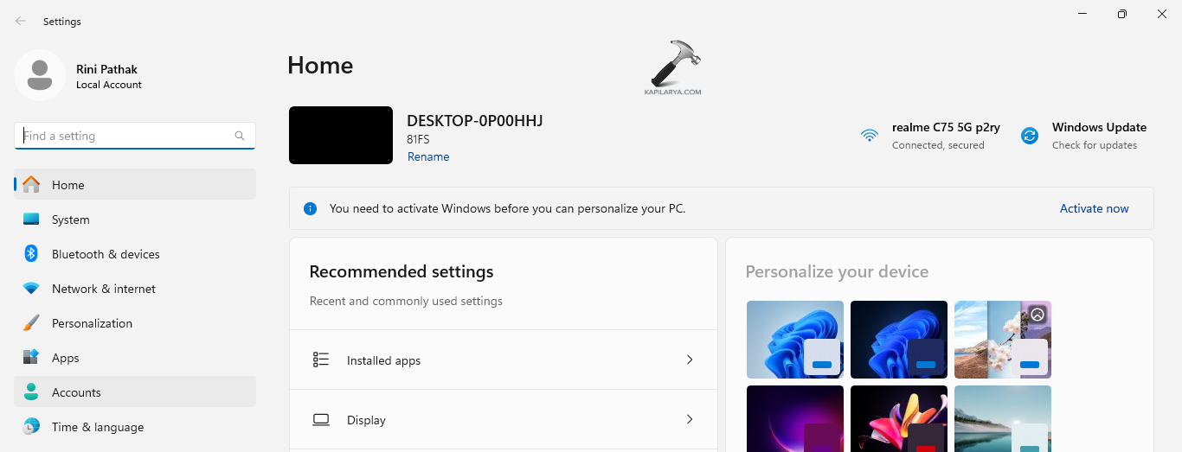Click the Windows Update sync icon
Image resolution: width=1182 pixels, height=452 pixels.
point(1029,136)
